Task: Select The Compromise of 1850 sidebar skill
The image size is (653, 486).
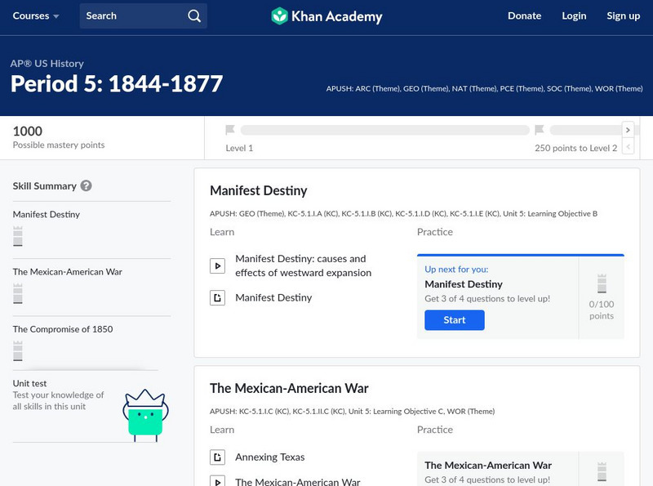Action: (x=63, y=329)
